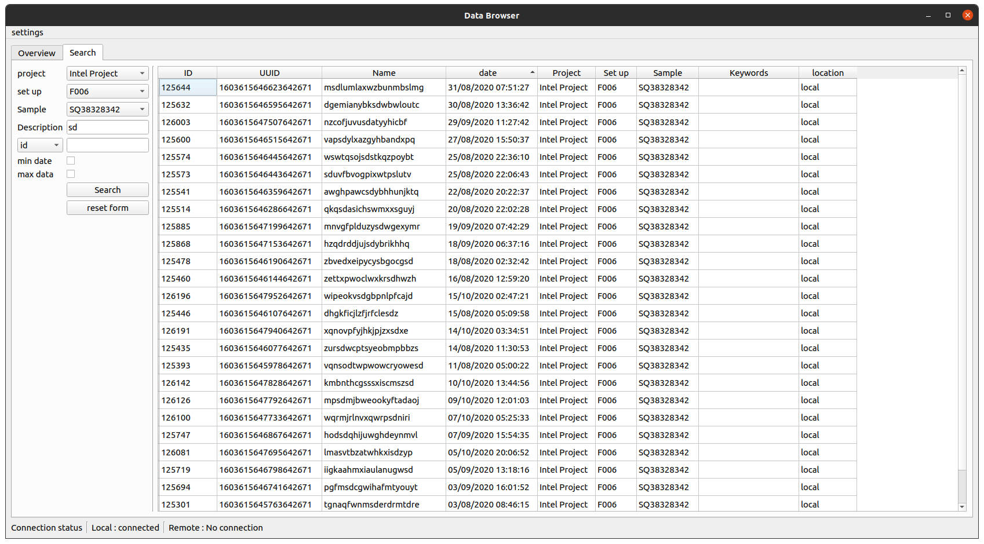The image size is (984, 544).
Task: Select the ID cell 125435
Action: point(188,348)
